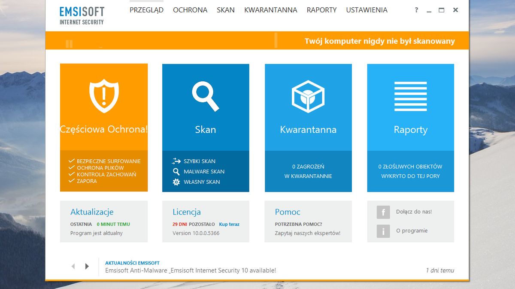Open the Emsisoft Anti-Malware news headline

point(191,271)
